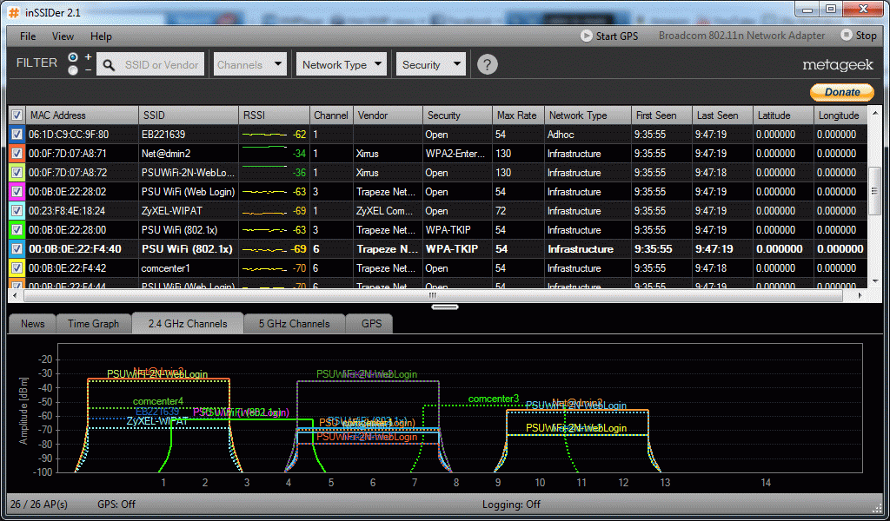Click the comcenter3 label in the graph
The height and width of the screenshot is (521, 890).
click(494, 399)
